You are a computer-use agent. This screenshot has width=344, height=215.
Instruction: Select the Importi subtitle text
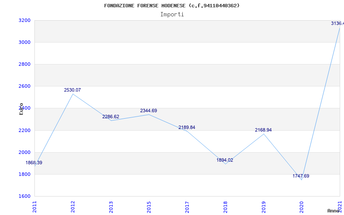point(172,15)
